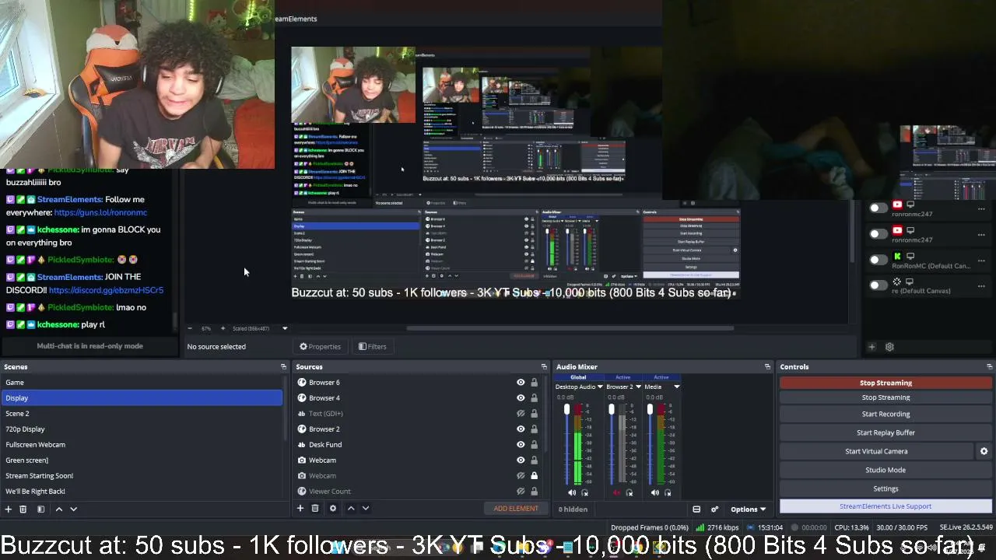Pop out the Scenes dock
This screenshot has width=996, height=560.
(283, 366)
